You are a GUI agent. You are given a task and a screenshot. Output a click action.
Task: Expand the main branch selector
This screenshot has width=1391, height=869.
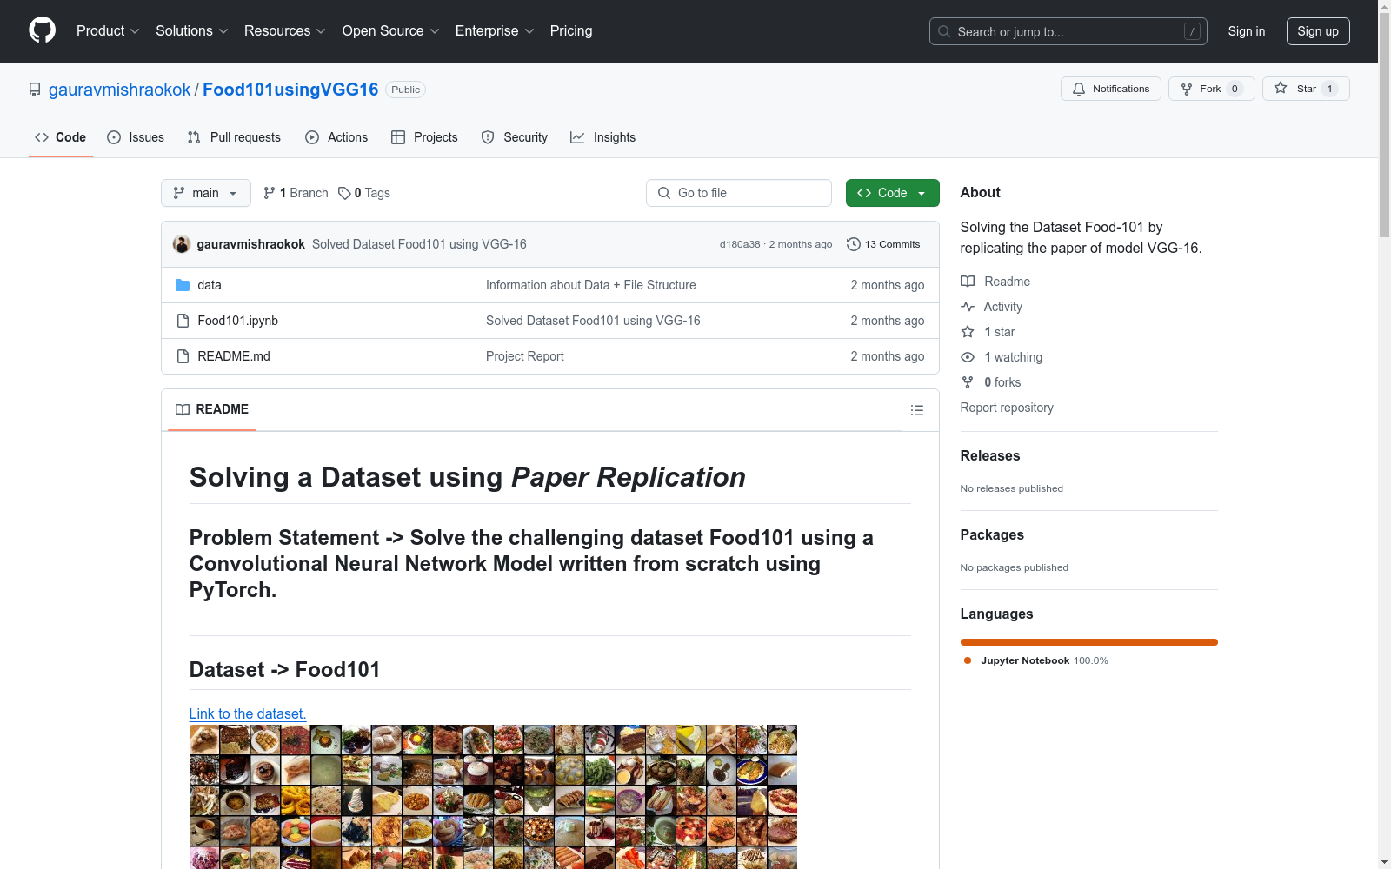click(205, 193)
